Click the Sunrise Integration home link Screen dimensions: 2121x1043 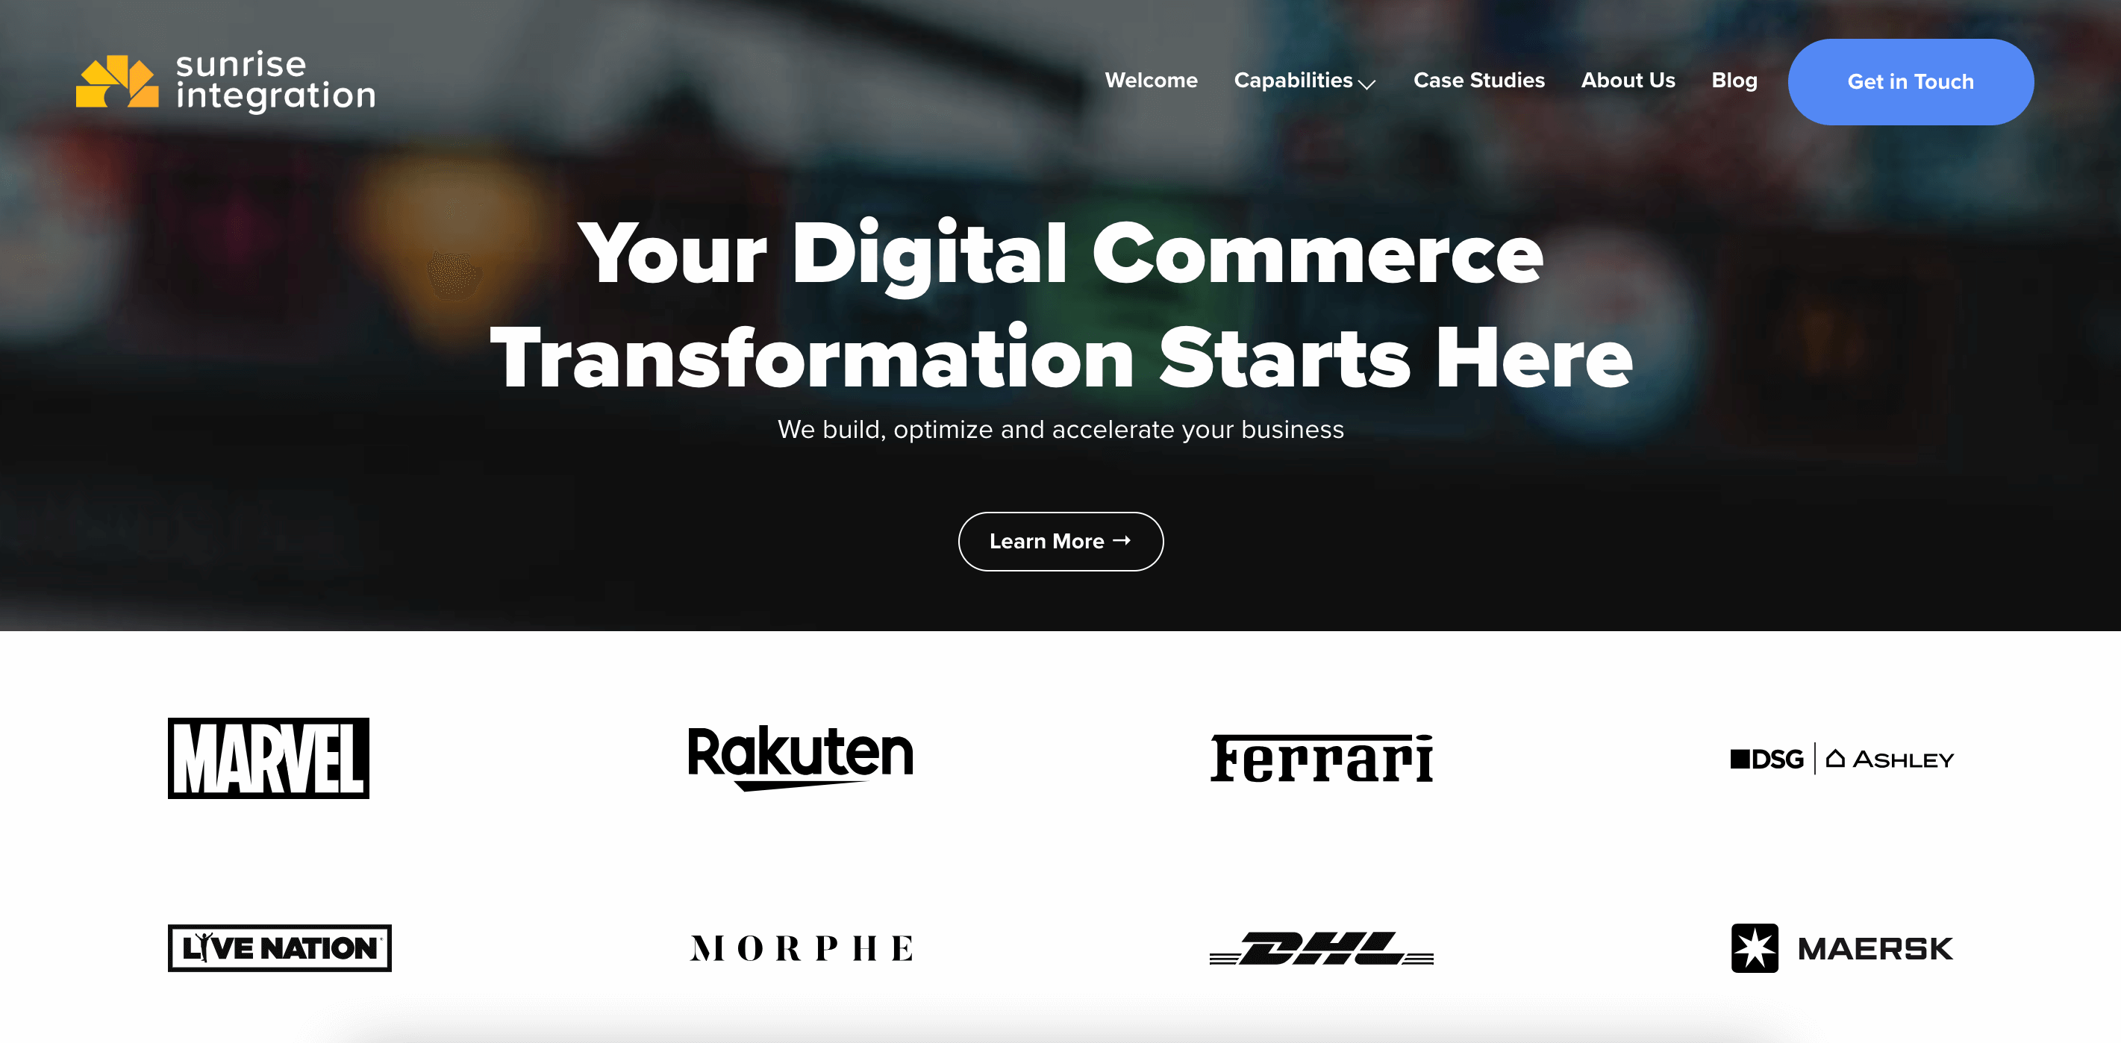click(x=223, y=81)
